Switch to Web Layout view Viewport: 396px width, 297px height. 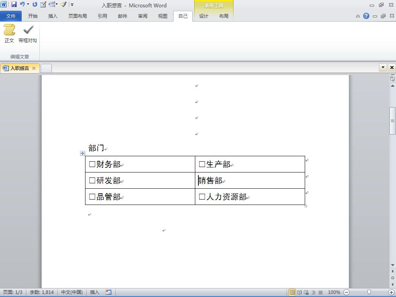pyautogui.click(x=306, y=292)
